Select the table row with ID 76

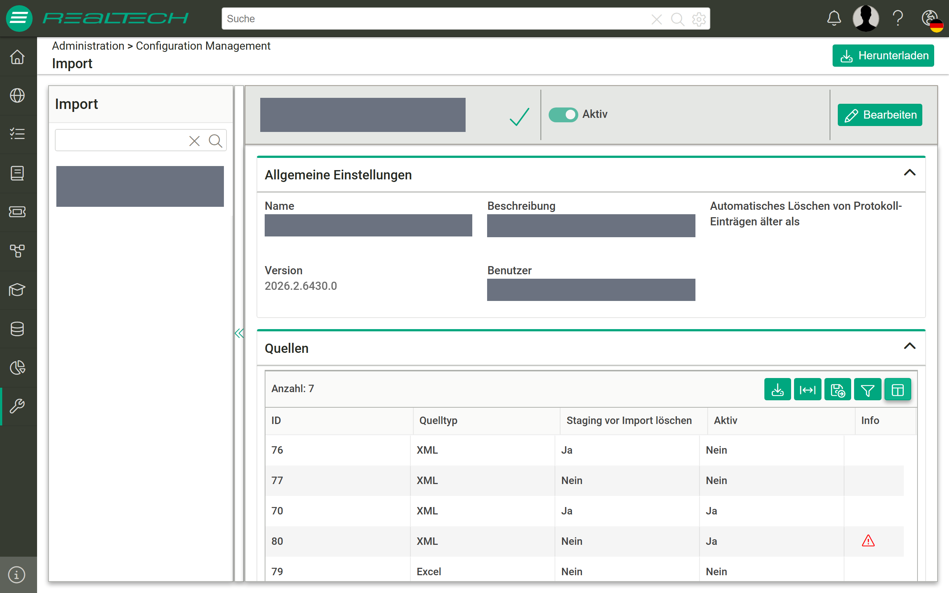pyautogui.click(x=584, y=450)
